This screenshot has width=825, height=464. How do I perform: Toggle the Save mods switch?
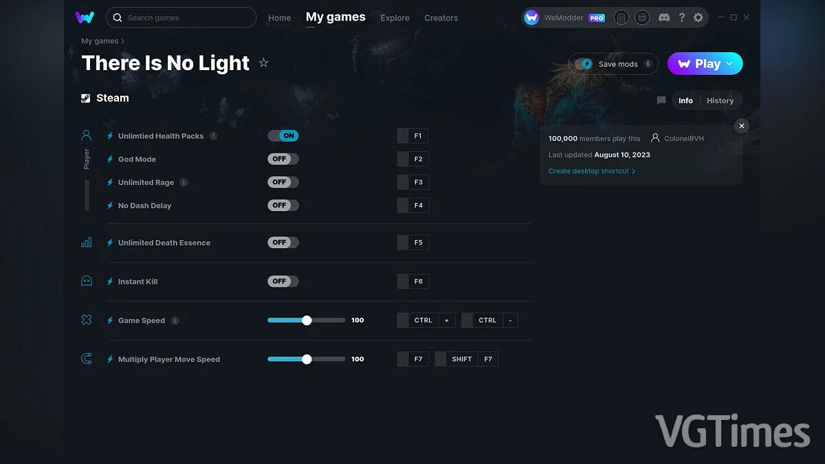point(584,64)
